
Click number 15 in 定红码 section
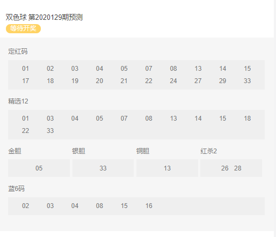click(x=248, y=69)
